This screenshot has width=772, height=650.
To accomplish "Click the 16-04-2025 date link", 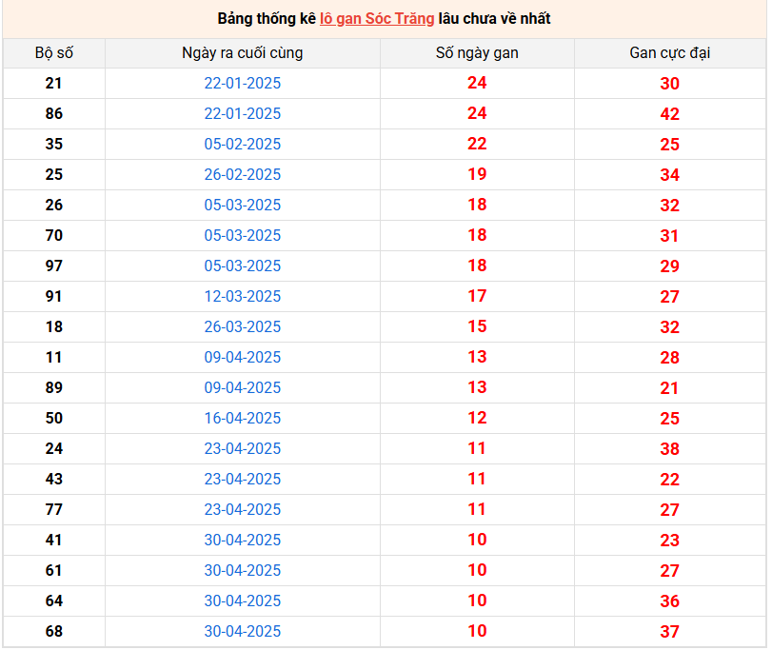I will (242, 418).
